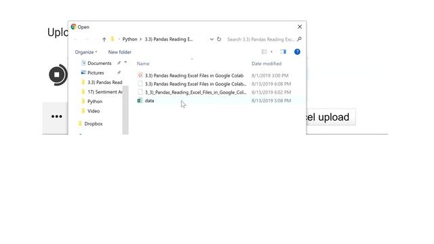The width and height of the screenshot is (434, 244).
Task: Click the Up one level arrow
Action: 104,39
